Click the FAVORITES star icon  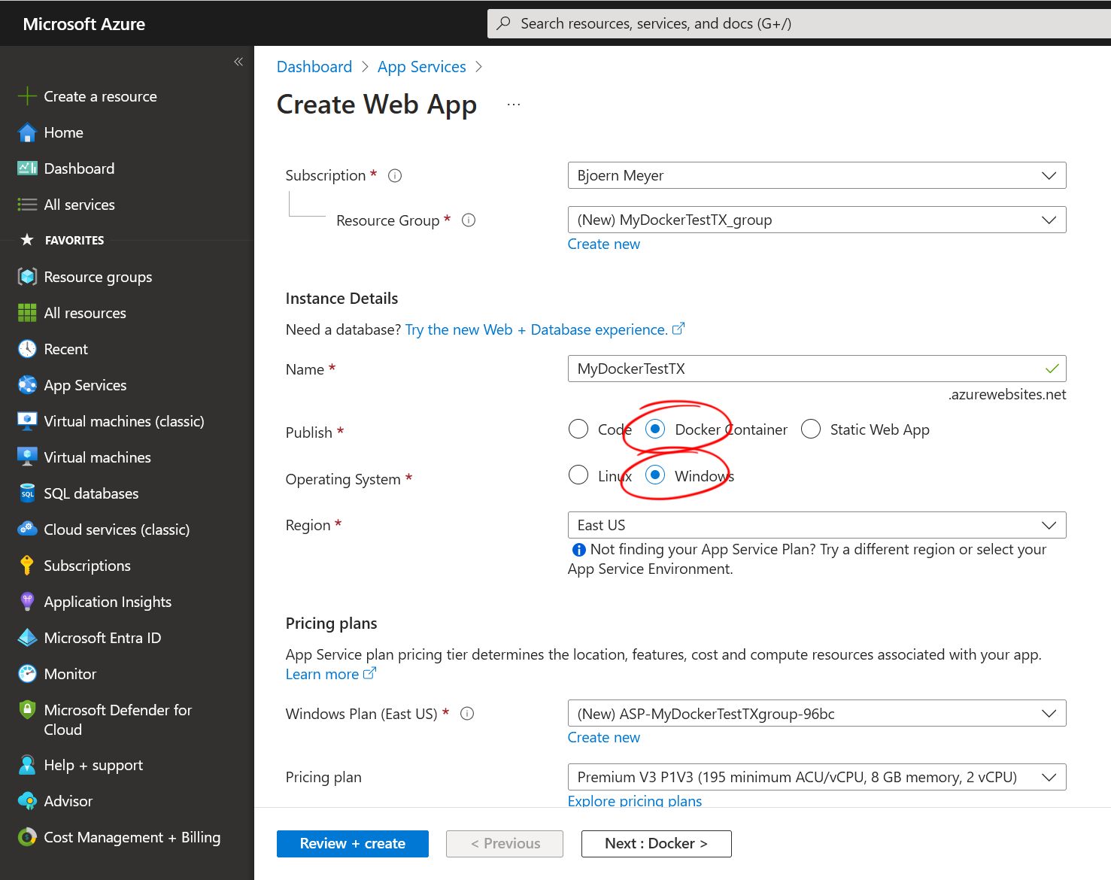27,240
